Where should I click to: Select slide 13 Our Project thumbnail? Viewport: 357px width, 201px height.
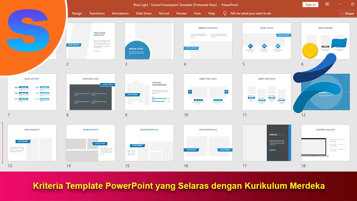32,143
